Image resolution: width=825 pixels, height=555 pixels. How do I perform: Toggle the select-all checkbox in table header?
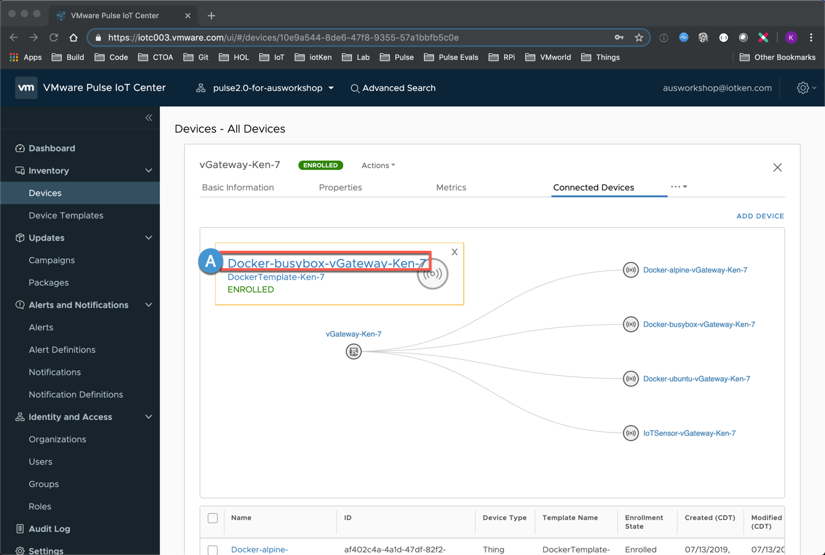tap(213, 518)
